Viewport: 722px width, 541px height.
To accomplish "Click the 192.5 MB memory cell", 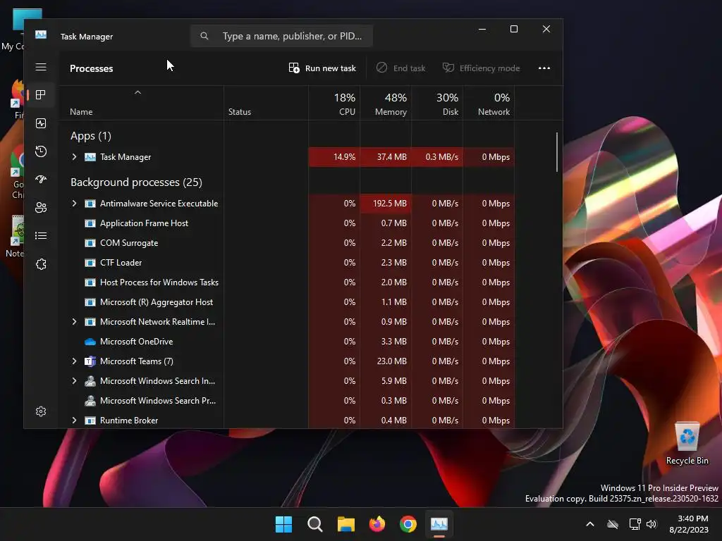I will [386, 204].
